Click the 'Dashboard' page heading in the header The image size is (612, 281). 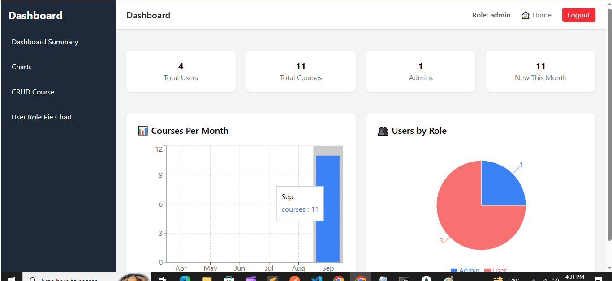click(148, 15)
